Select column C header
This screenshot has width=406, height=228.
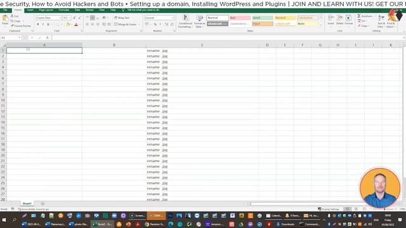point(202,45)
